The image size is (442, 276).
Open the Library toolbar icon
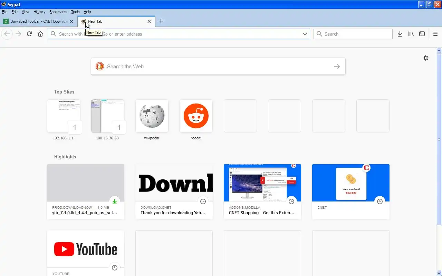[411, 34]
